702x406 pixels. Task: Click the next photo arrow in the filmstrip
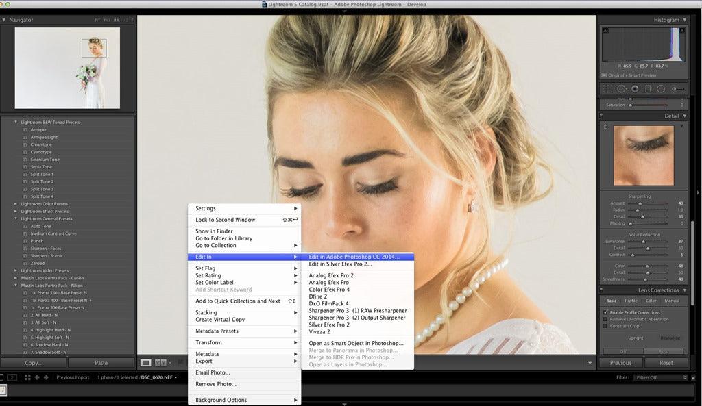[x=47, y=377]
